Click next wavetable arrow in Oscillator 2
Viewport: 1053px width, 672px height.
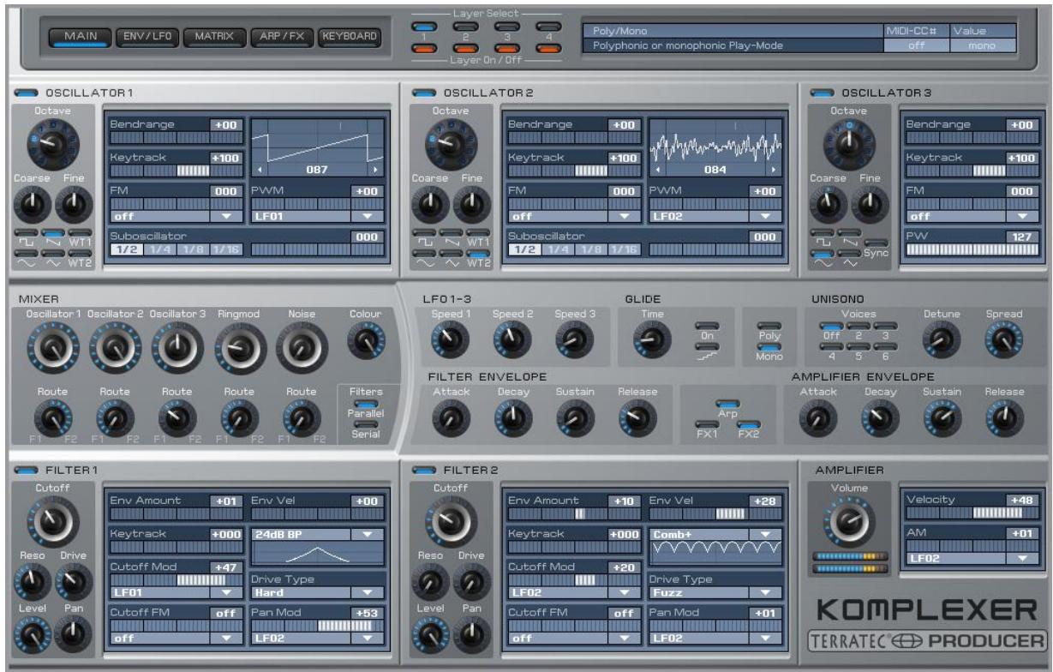point(772,171)
